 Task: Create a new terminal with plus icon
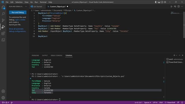click(174, 55)
